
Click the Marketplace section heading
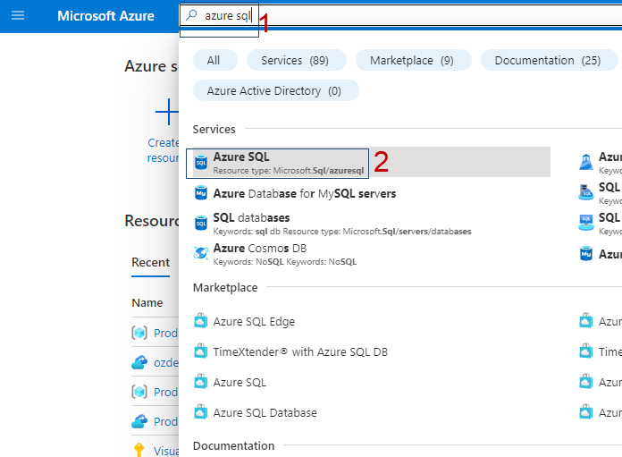click(x=225, y=287)
